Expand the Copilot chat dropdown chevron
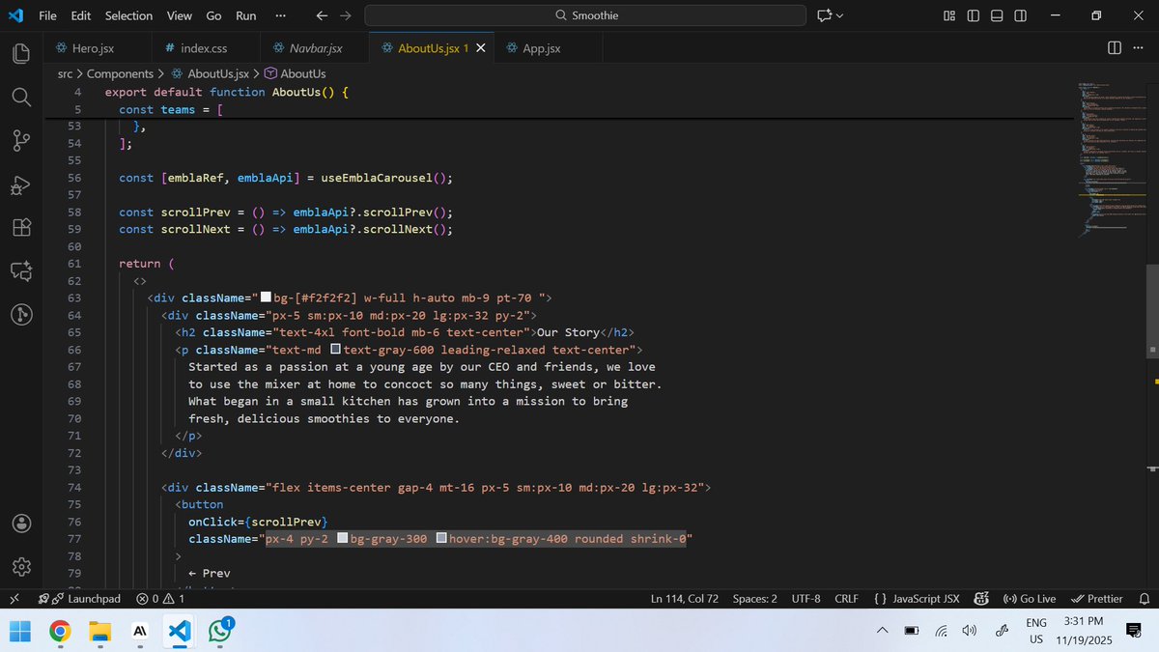This screenshot has width=1159, height=652. tap(839, 15)
